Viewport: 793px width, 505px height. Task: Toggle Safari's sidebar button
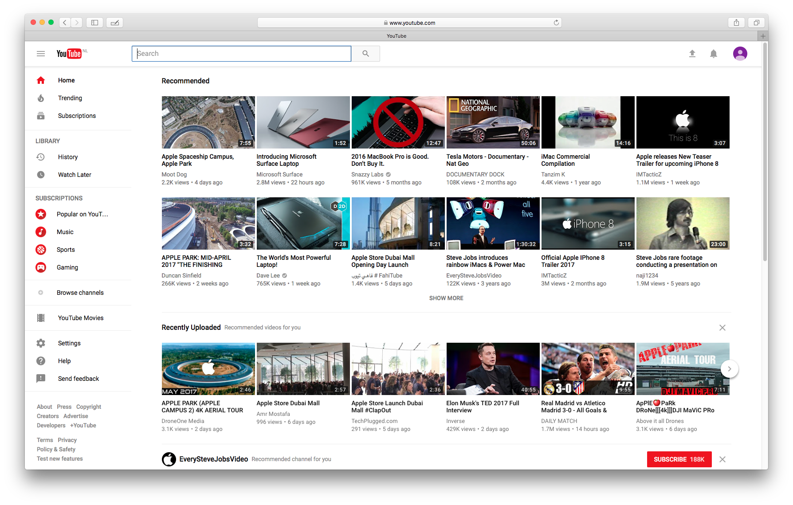click(x=94, y=23)
